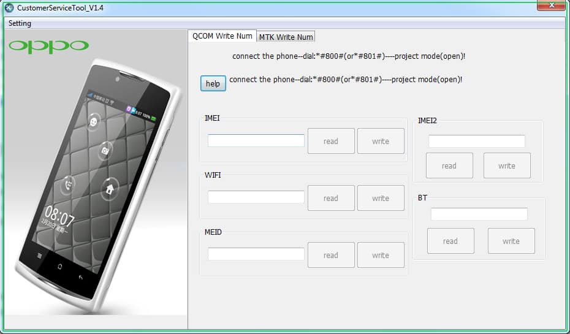Select the QCOM Write Num tab

pos(222,36)
